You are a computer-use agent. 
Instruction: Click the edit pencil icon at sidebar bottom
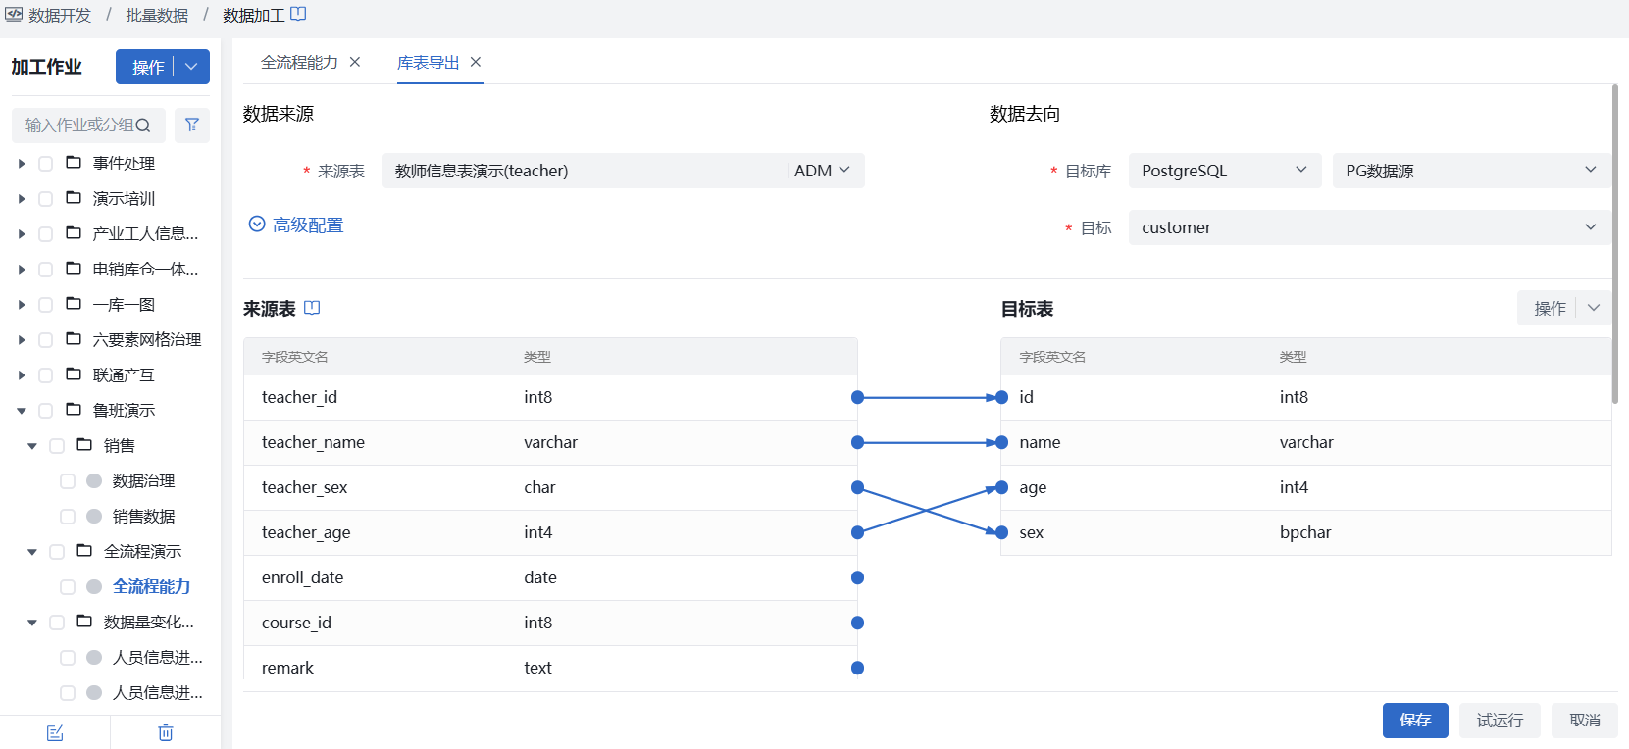click(x=55, y=733)
